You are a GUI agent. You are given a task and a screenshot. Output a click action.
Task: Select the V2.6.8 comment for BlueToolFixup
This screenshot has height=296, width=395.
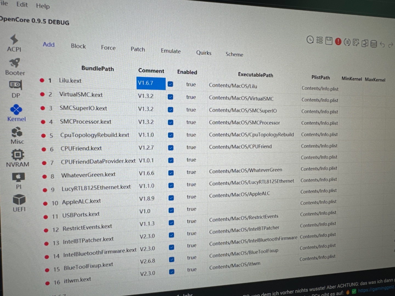[148, 261]
